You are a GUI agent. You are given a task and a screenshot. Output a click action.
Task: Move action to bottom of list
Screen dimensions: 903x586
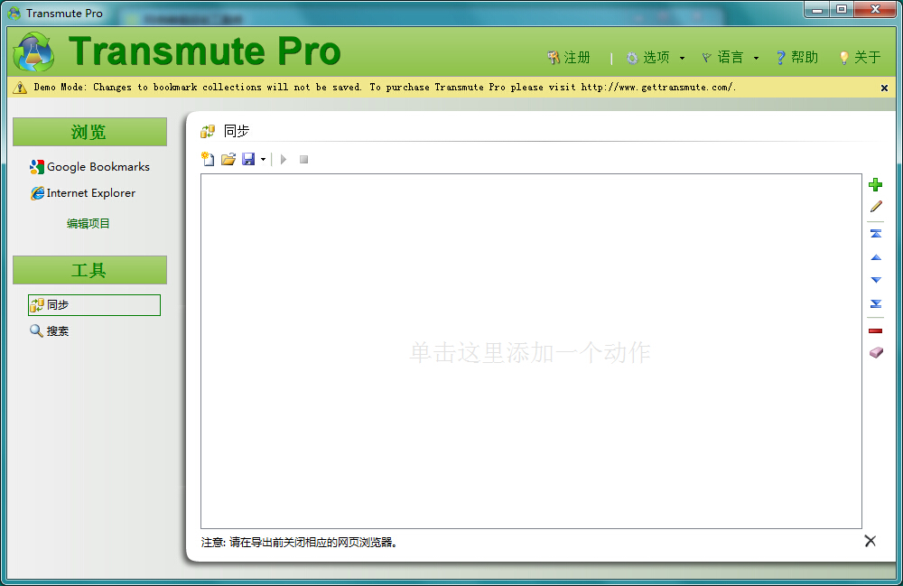[x=875, y=303]
